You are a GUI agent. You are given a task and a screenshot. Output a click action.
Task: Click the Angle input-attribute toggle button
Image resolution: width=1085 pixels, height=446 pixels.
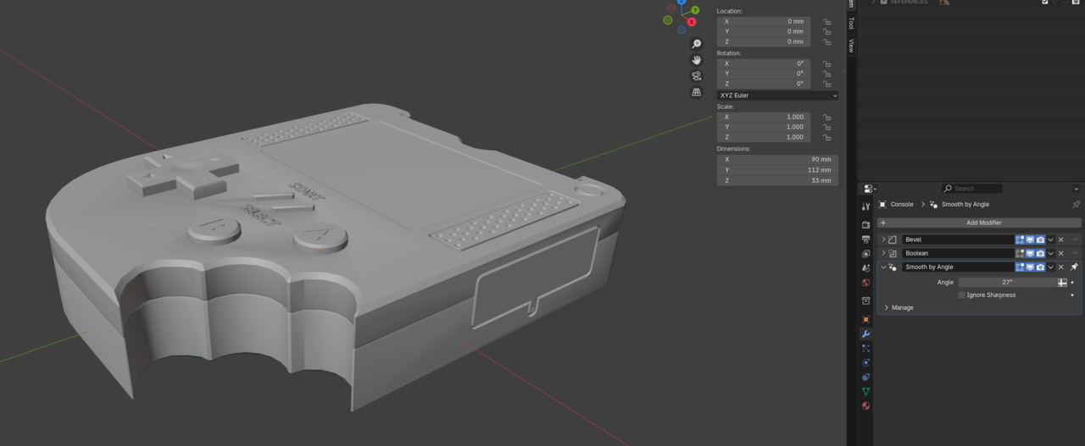coord(1062,282)
